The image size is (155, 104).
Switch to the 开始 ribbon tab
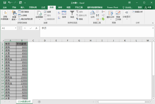[x=14, y=7]
